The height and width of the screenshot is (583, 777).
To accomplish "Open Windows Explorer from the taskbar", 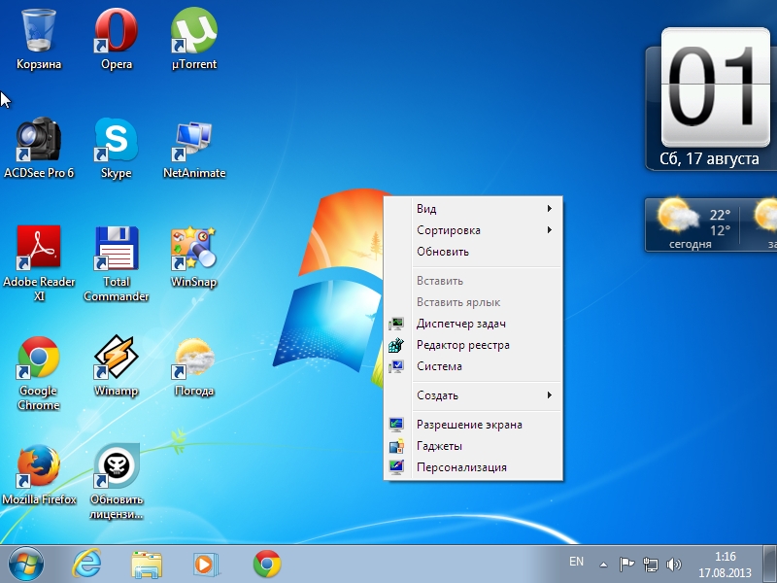I will pyautogui.click(x=147, y=565).
